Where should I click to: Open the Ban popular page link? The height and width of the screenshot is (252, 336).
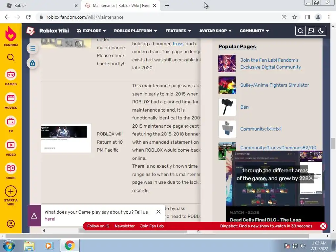point(244,107)
